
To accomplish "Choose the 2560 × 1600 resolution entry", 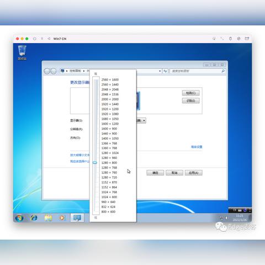I will 110,79.
